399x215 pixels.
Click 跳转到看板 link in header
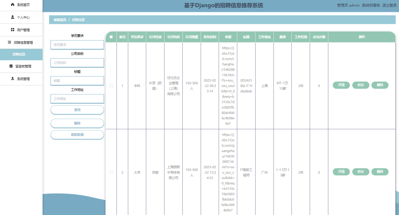coord(371,5)
